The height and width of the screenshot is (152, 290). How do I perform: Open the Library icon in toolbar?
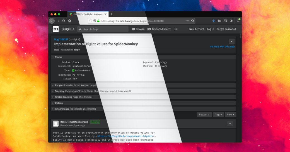[x=219, y=21]
